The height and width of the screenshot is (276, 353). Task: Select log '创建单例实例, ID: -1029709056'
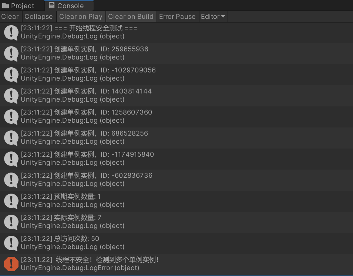(176, 75)
